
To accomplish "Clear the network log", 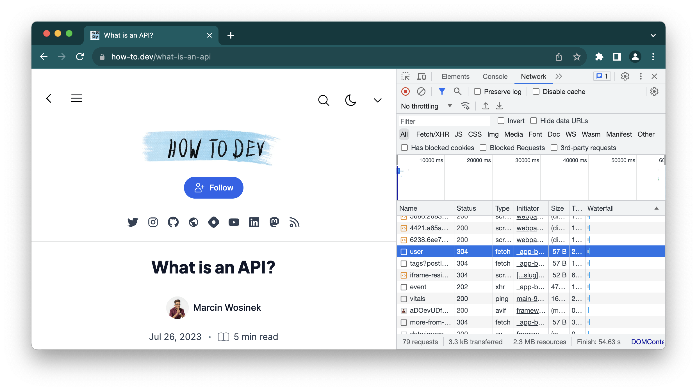I will [x=421, y=92].
